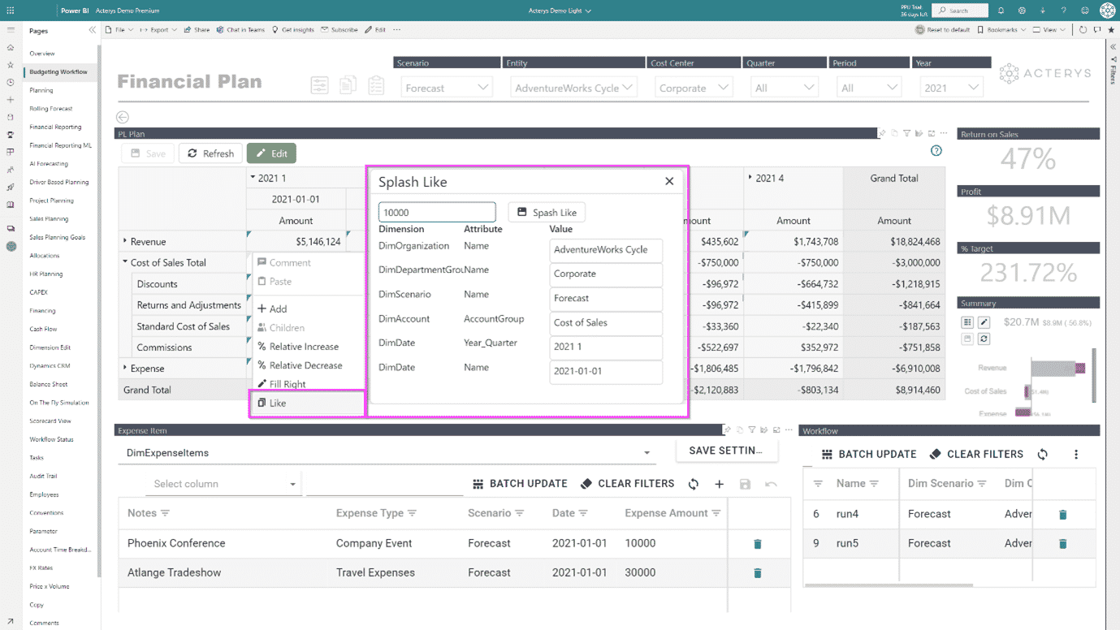Viewport: 1120px width, 630px height.
Task: Open Recent clock in left navigation
Action: (x=11, y=82)
